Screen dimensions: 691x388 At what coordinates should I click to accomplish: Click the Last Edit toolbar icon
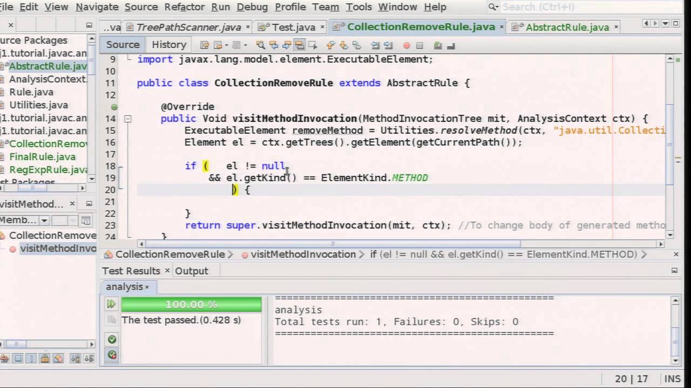(x=205, y=45)
